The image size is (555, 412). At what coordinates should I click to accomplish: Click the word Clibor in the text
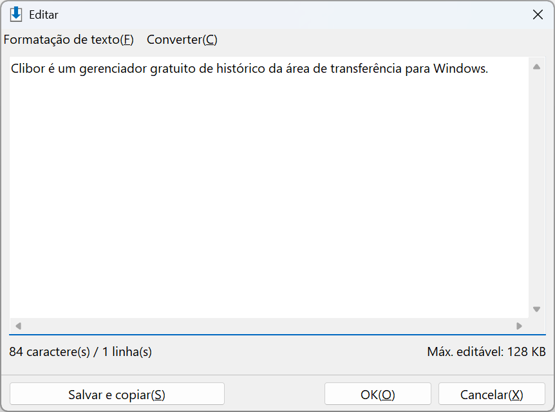[28, 68]
